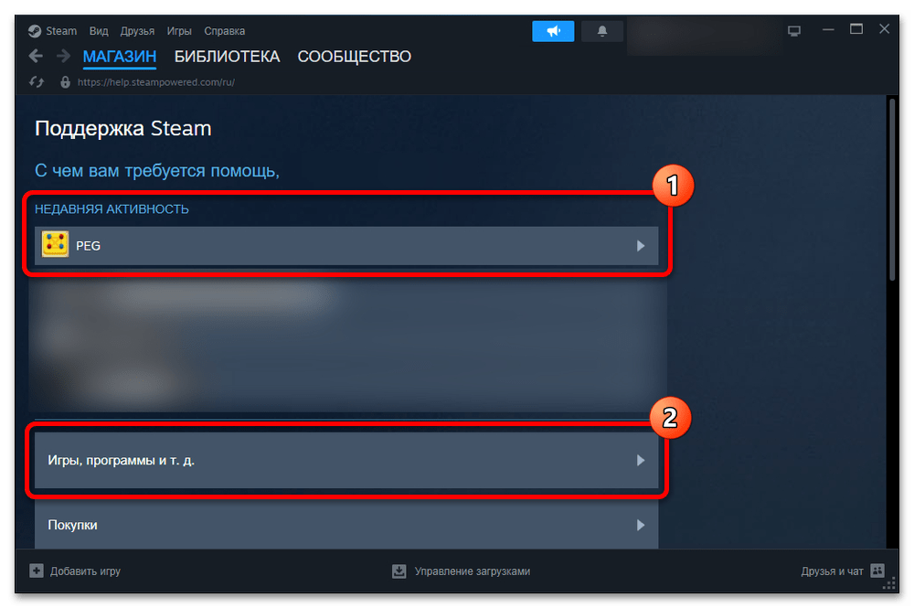Switch to Big Picture monitor icon
The width and height of the screenshot is (914, 608).
(x=794, y=31)
